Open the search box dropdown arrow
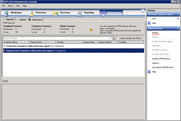The image size is (181, 121). pos(113,38)
